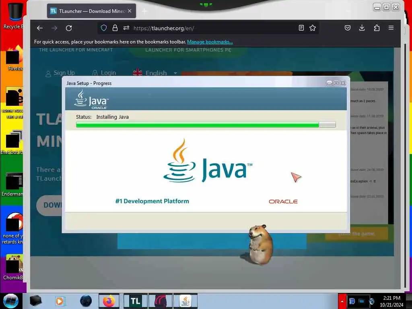Screen dimensions: 412x309
Task: Open the Chomik desktop icon
Action: tap(13, 267)
